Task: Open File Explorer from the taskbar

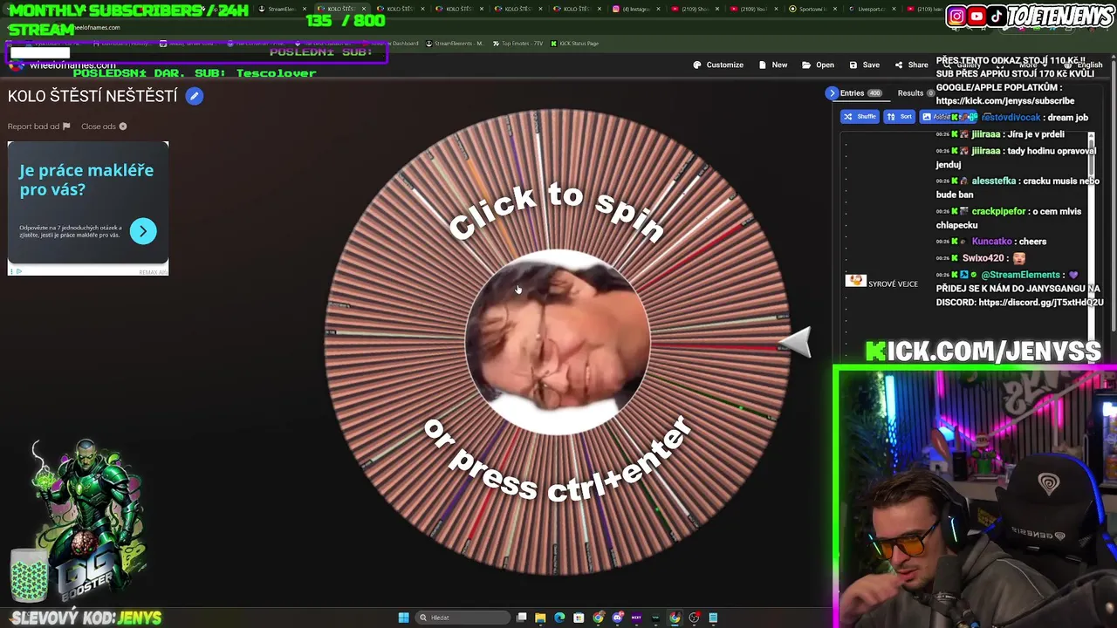Action: 540,618
